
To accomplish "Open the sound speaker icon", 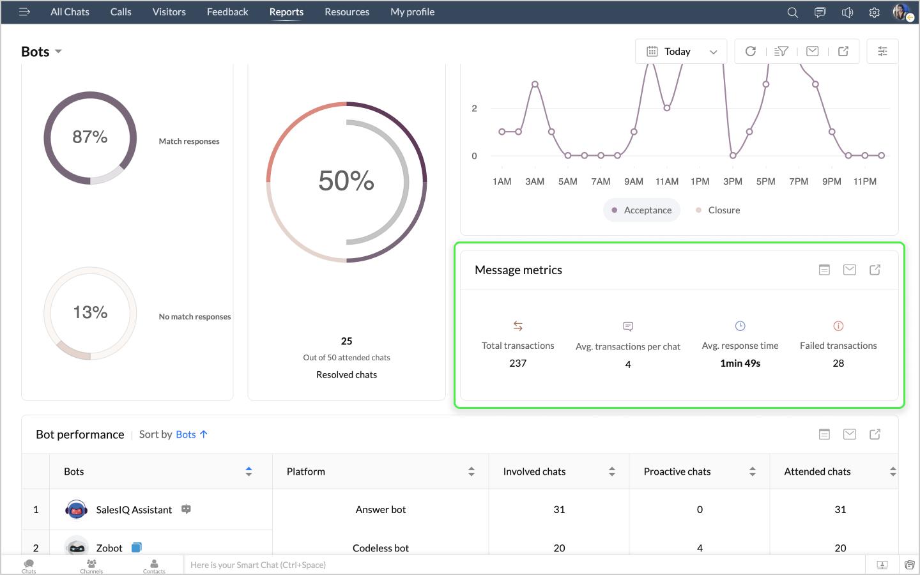I will pos(847,13).
